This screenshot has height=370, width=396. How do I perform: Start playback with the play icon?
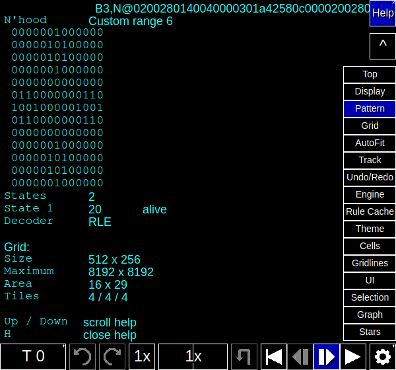tap(353, 357)
